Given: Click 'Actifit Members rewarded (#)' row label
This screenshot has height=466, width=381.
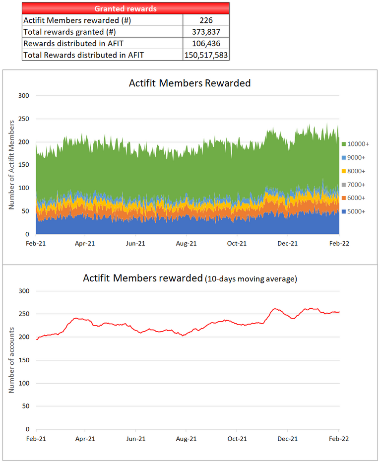Looking at the screenshot, I should click(77, 20).
